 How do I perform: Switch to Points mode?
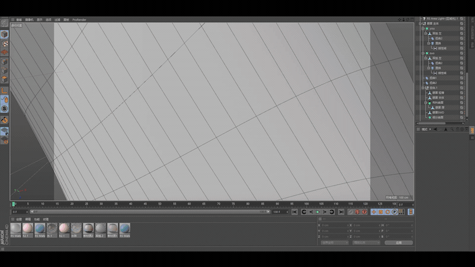click(4, 61)
